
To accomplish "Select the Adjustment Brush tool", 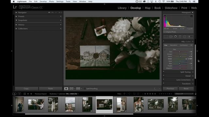I will [190, 37].
